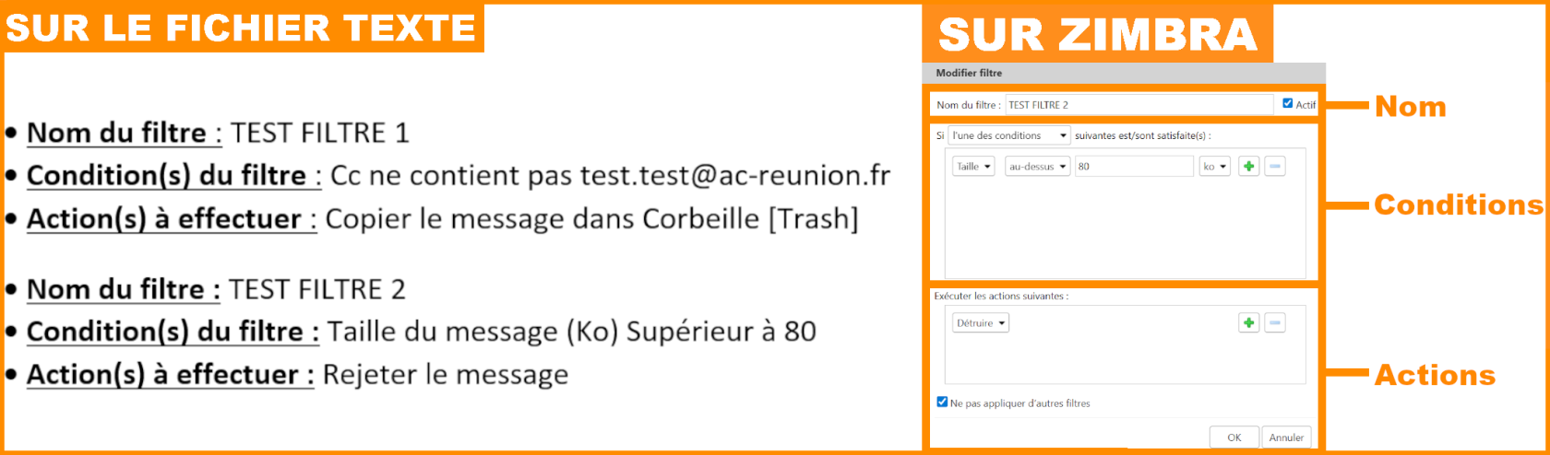Add another action with green plus
The image size is (1550, 455).
tap(1248, 323)
